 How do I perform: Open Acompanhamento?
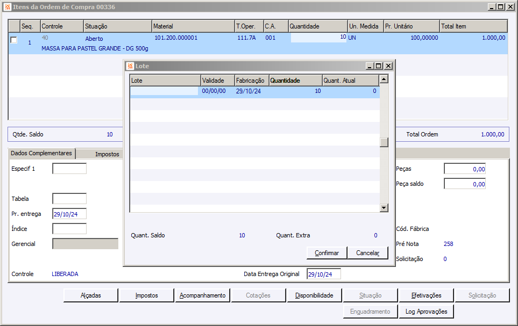pyautogui.click(x=202, y=295)
